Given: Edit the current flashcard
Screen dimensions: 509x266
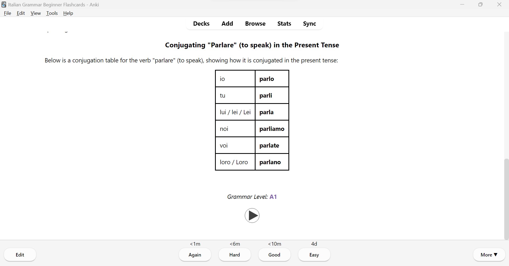Looking at the screenshot, I should (x=20, y=255).
